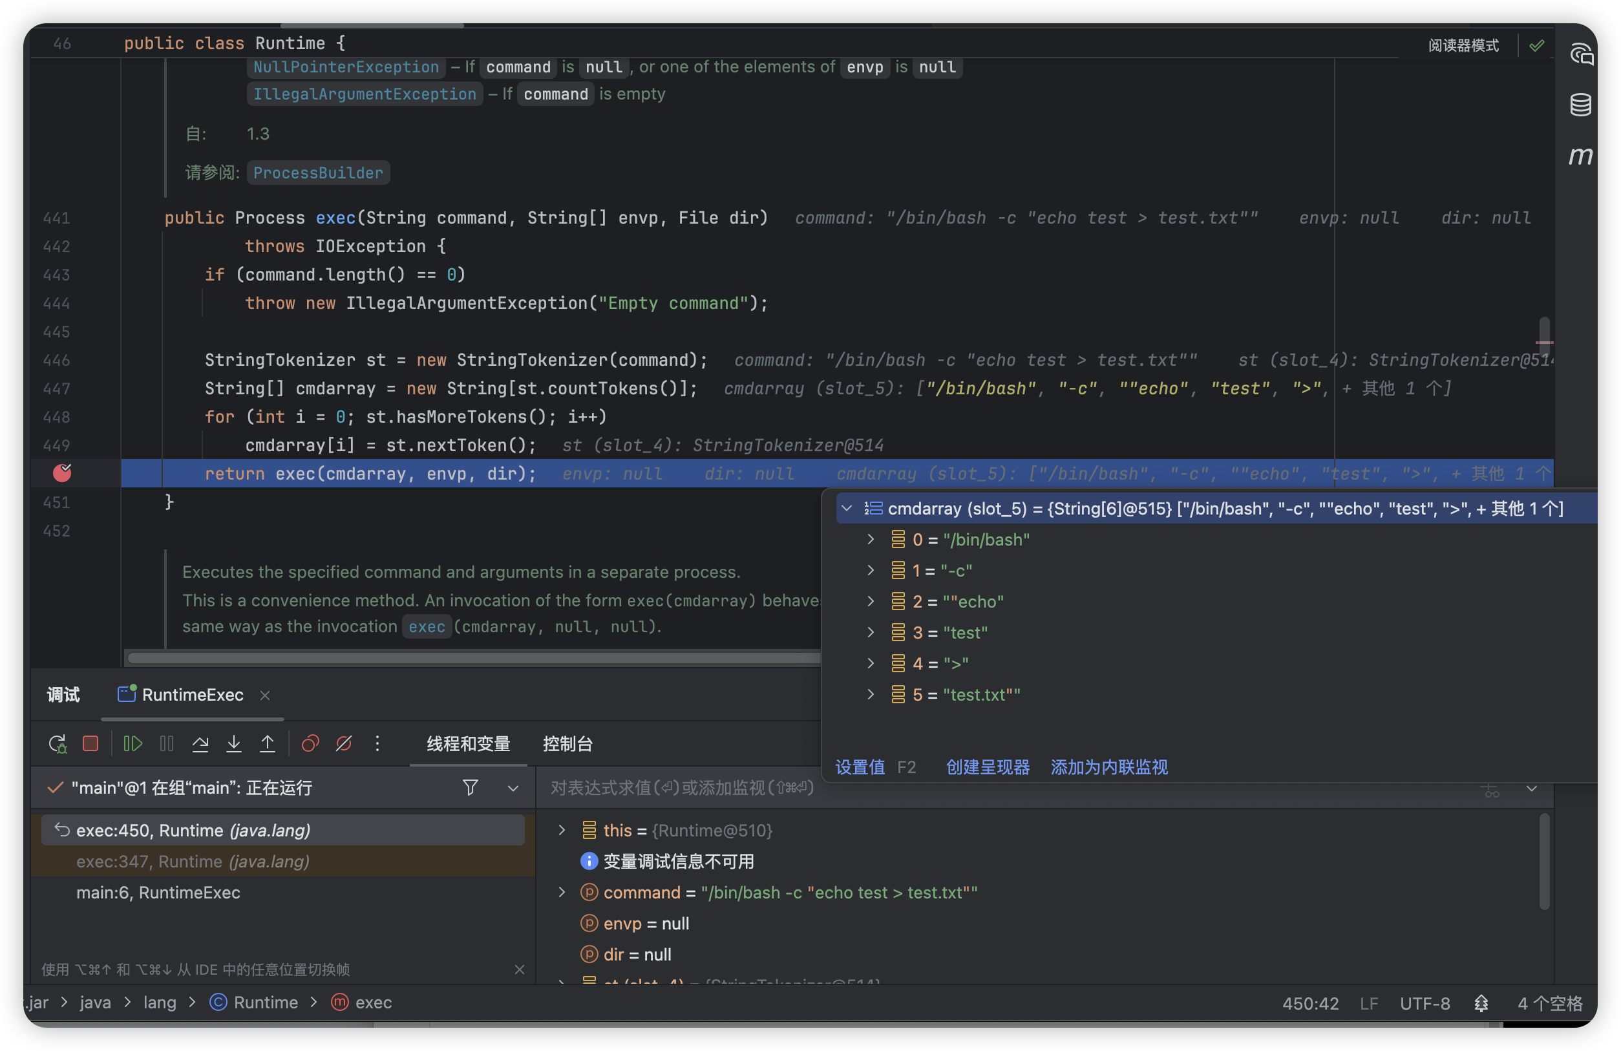Expand the evaluate expression history dropdown
This screenshot has width=1621, height=1051.
coord(1532,788)
